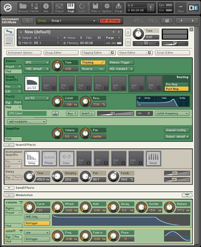Solo the instrument with S button
The width and height of the screenshot is (201, 247).
[x=128, y=33]
